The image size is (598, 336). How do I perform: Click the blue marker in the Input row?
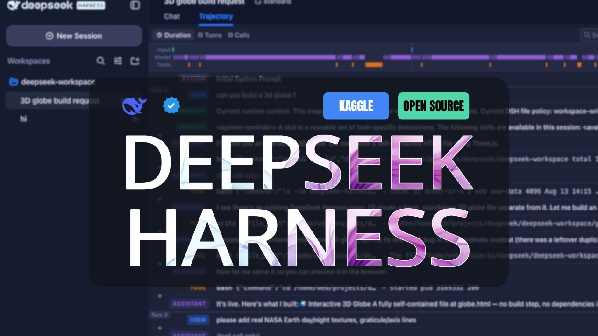(x=412, y=49)
